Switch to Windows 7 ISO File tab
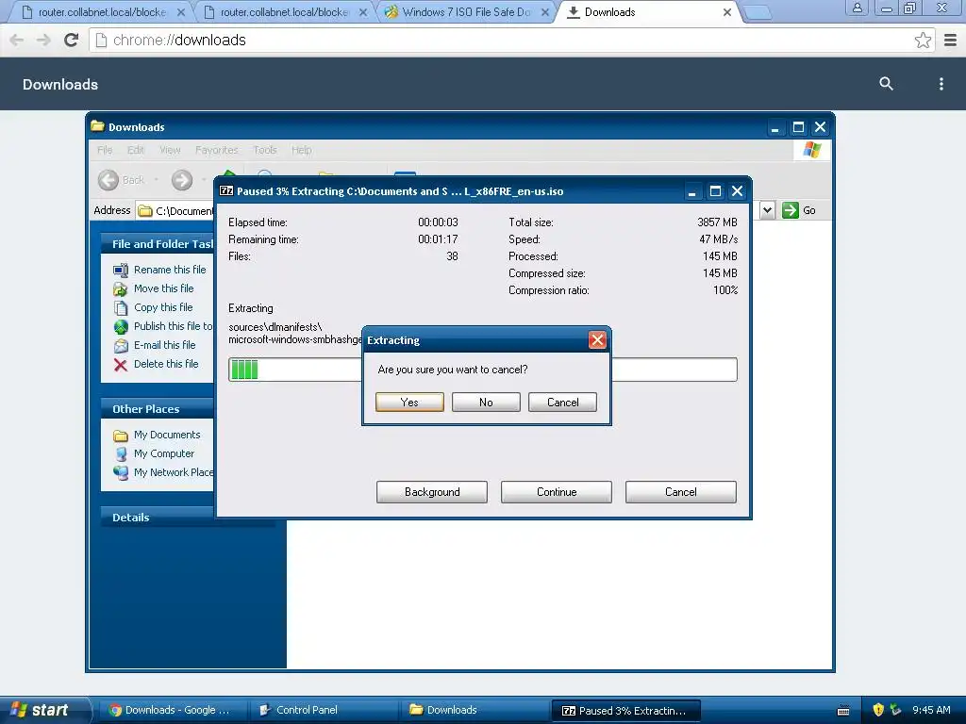The image size is (966, 724). pos(466,12)
